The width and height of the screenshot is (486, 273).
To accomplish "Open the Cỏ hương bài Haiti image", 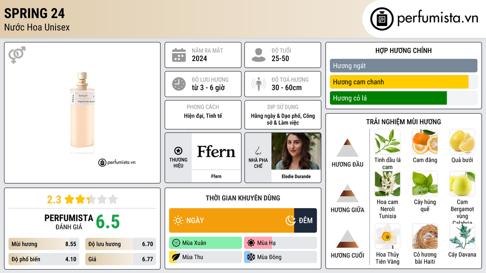I will click(425, 237).
